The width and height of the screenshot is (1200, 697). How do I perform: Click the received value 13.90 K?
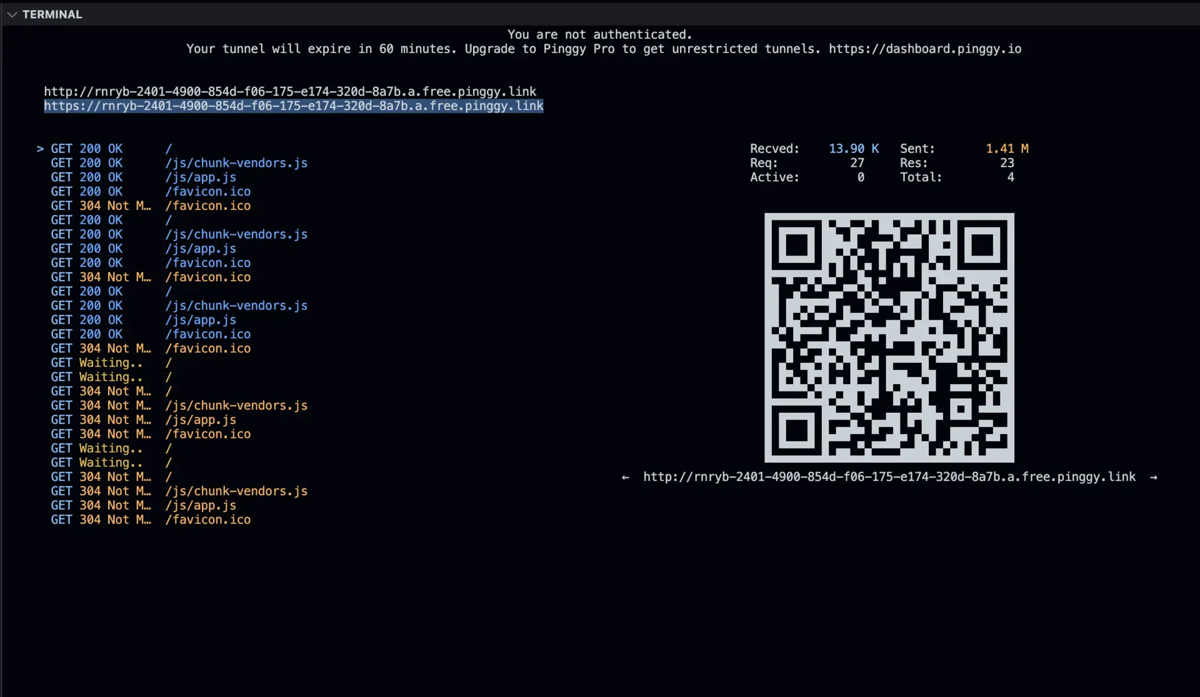click(x=854, y=149)
